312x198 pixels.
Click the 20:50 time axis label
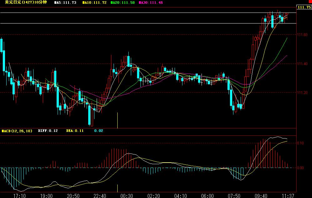pyautogui.click(x=73, y=196)
